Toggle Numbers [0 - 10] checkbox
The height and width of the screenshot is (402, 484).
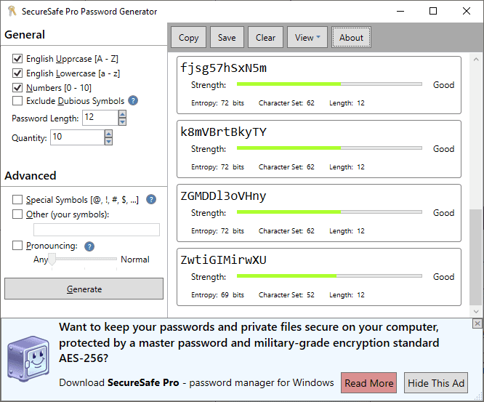point(17,87)
